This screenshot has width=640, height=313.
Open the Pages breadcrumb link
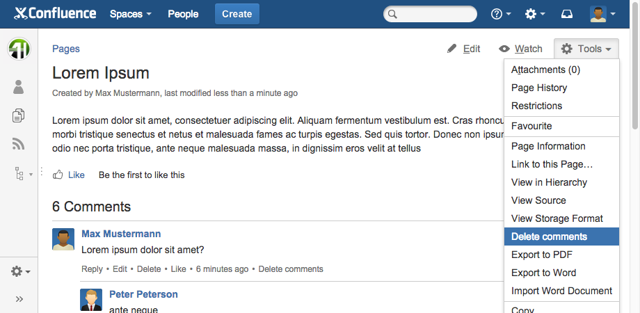[66, 49]
